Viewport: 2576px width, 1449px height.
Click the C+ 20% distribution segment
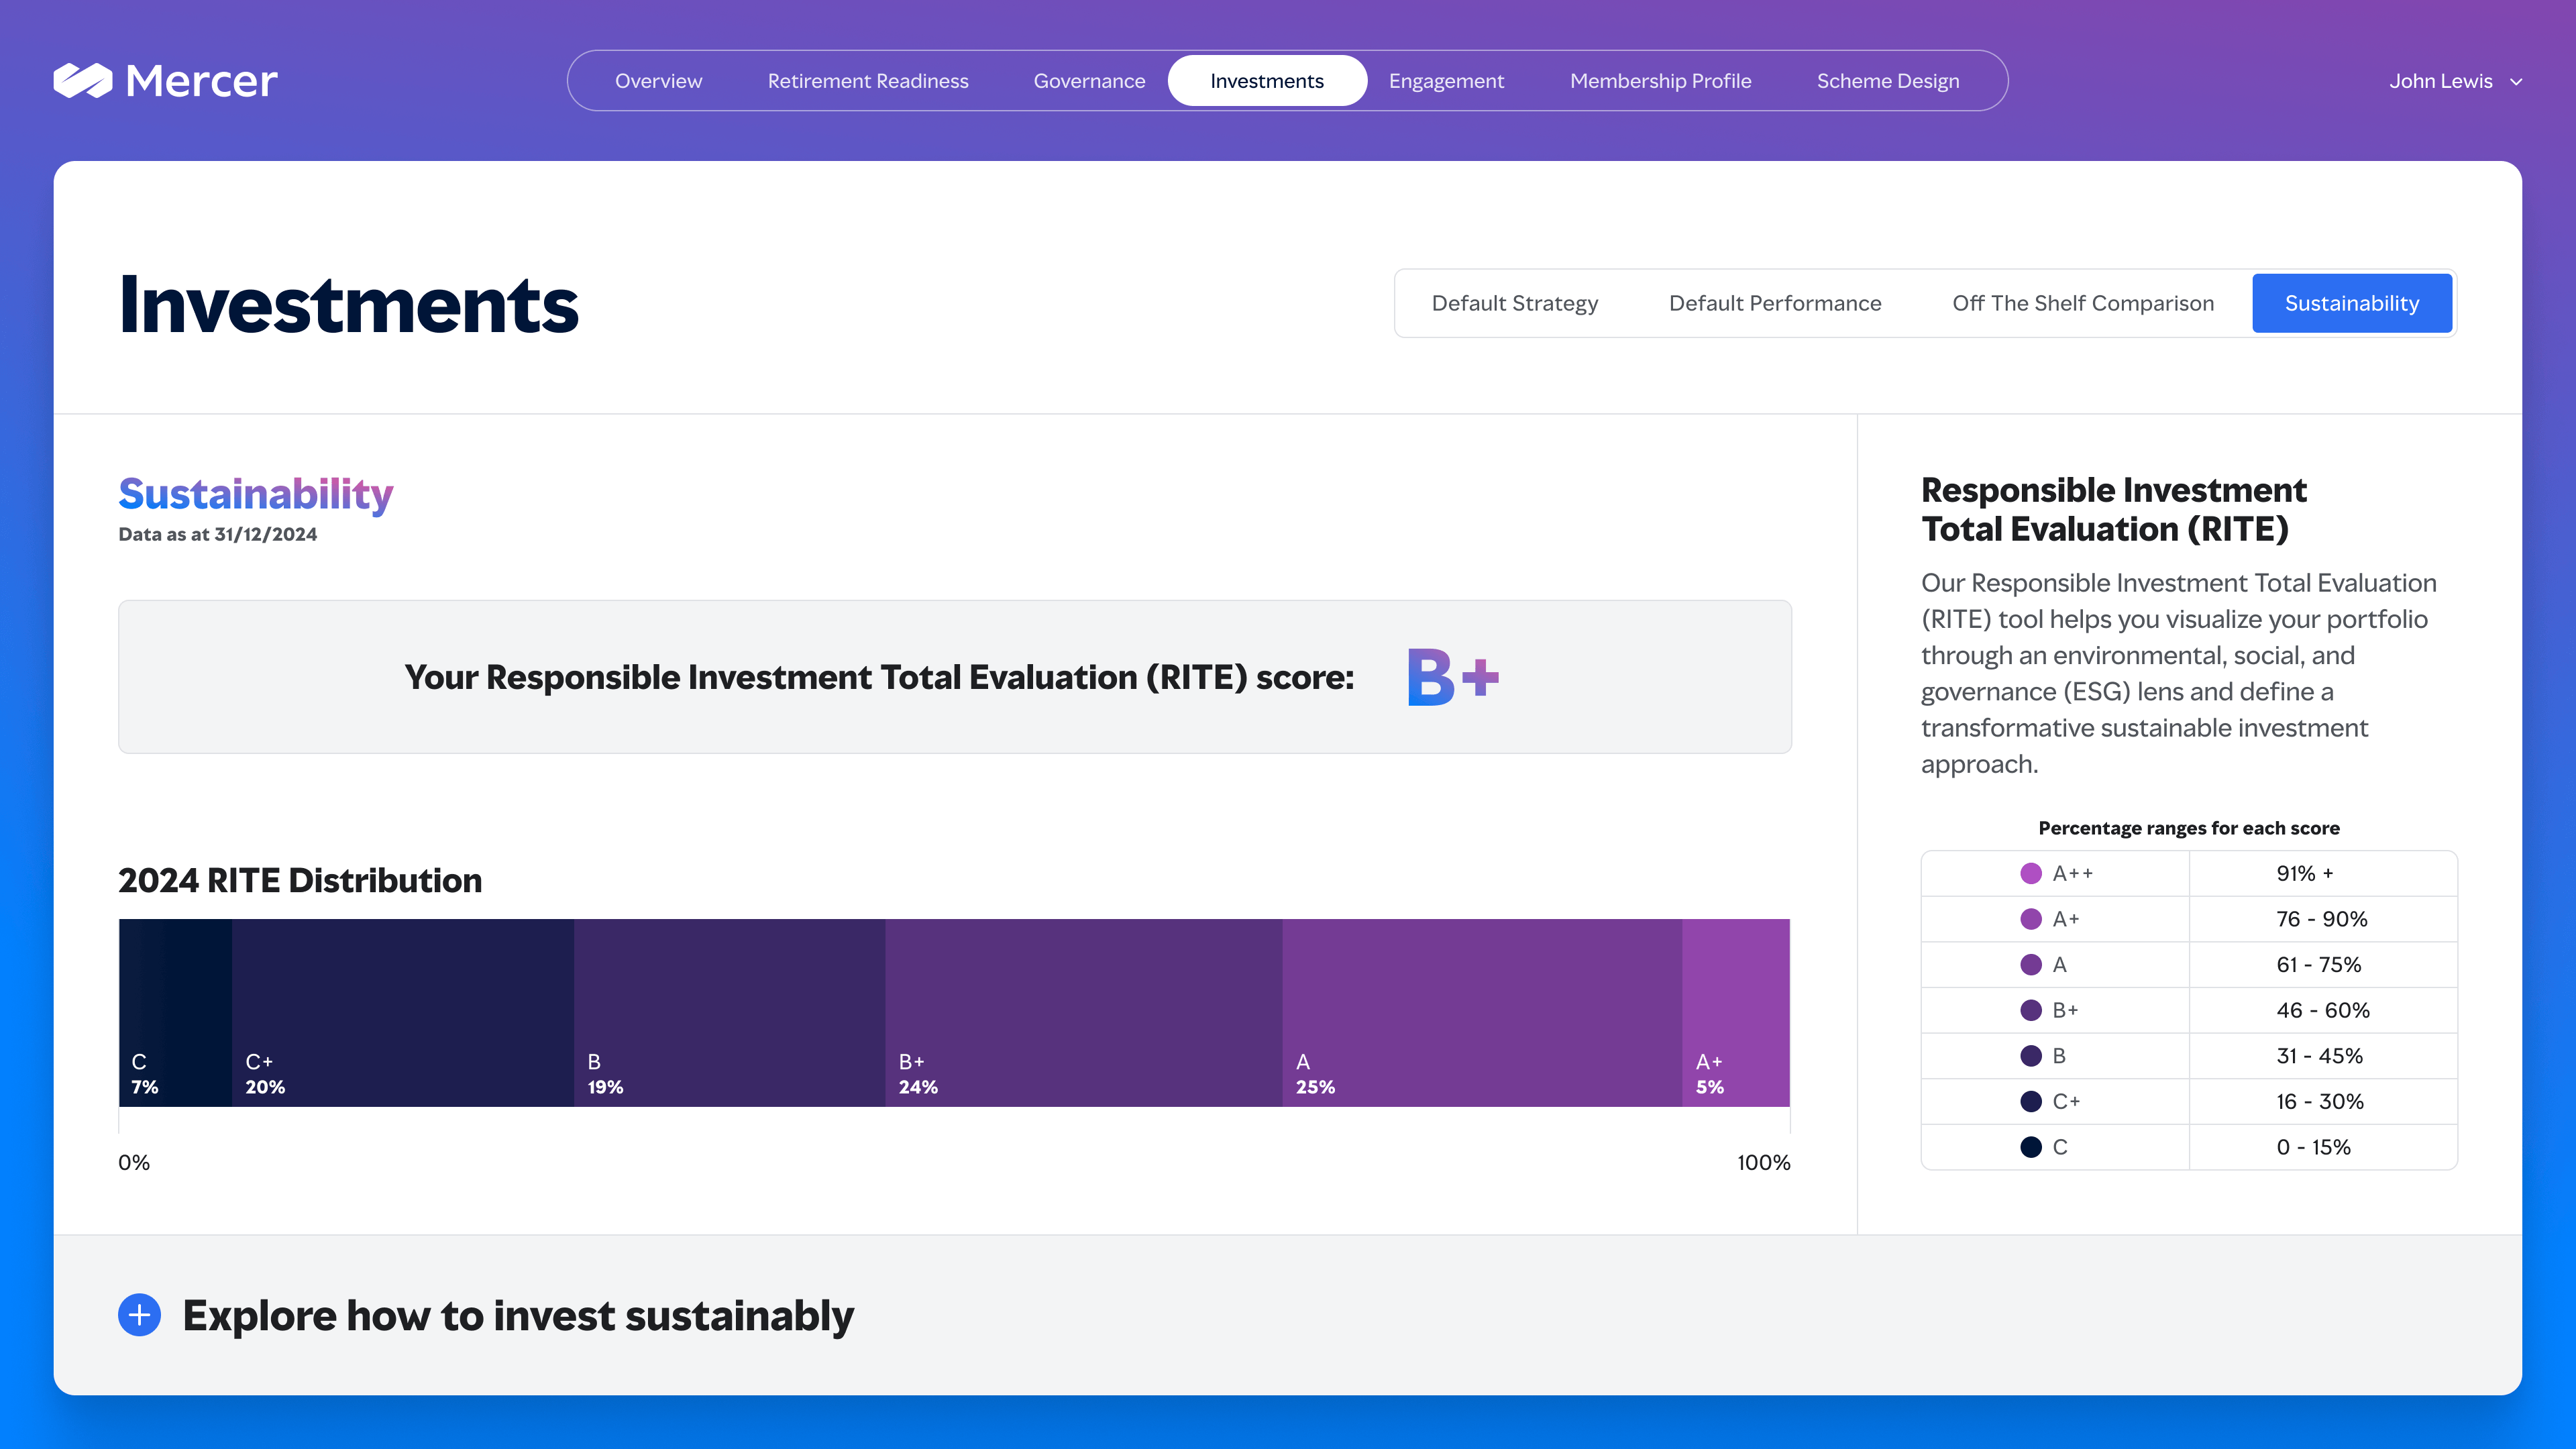coord(403,1012)
